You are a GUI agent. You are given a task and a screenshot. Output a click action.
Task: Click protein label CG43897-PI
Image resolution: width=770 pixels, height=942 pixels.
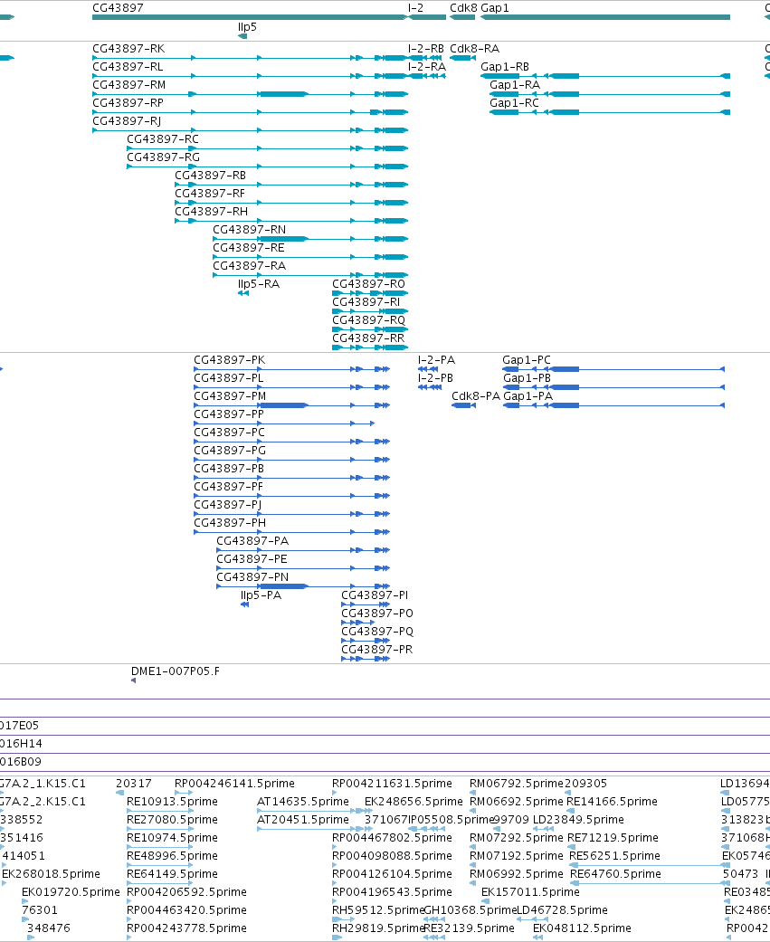coord(375,595)
